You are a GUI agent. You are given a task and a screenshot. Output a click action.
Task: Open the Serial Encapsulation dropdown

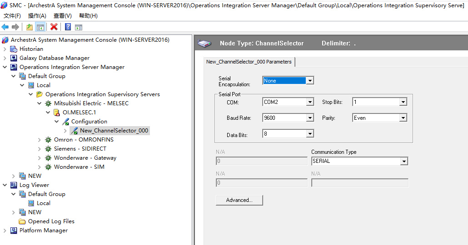[x=310, y=81]
